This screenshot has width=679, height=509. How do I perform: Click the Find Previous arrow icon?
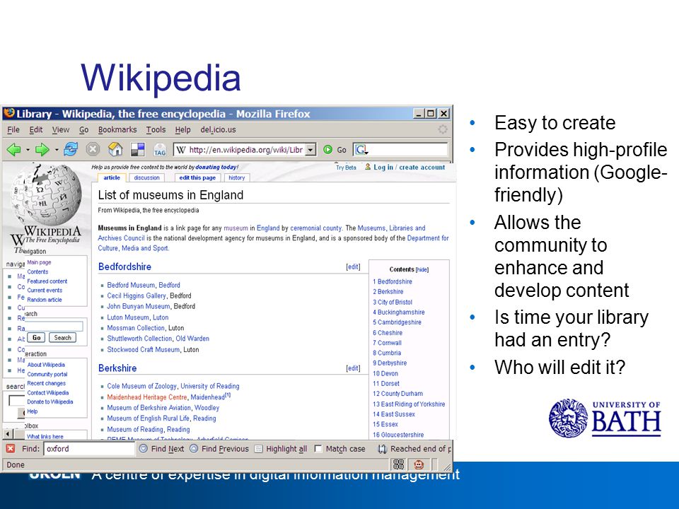pos(194,448)
